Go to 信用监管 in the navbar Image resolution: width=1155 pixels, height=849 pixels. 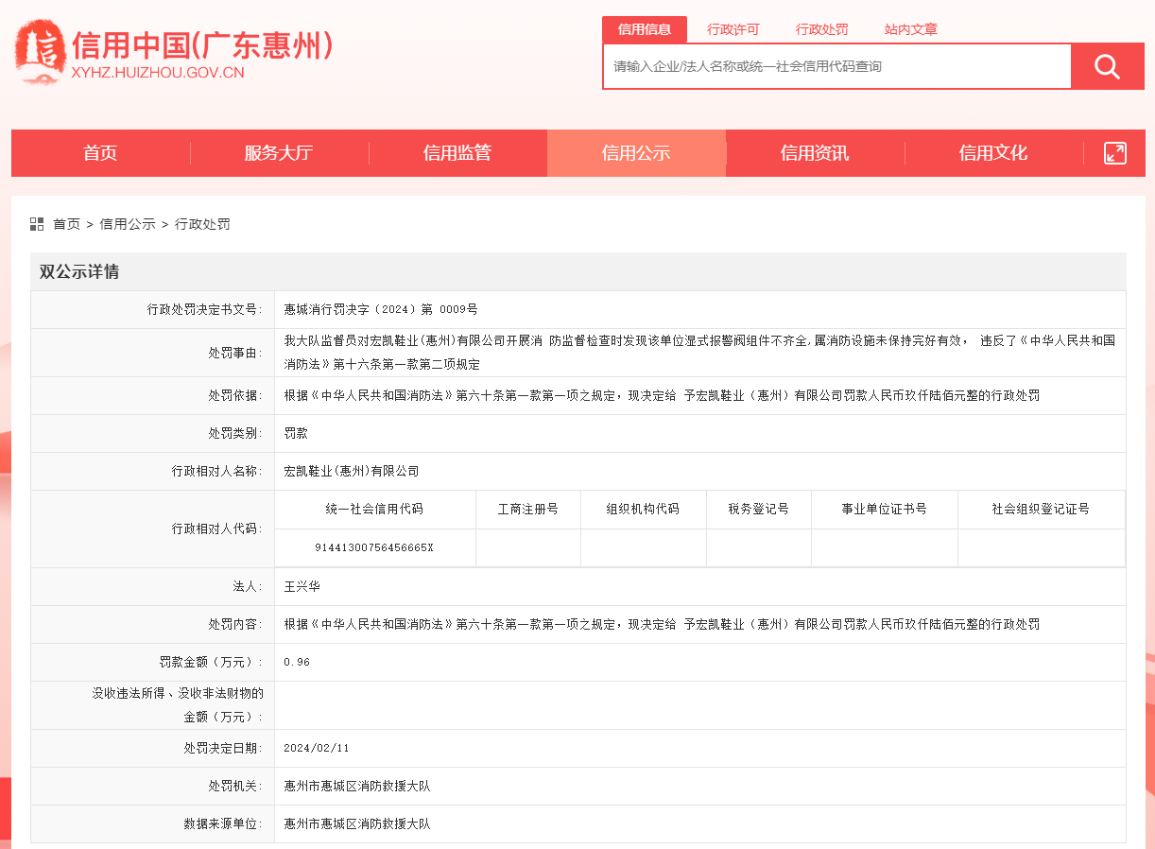(457, 153)
